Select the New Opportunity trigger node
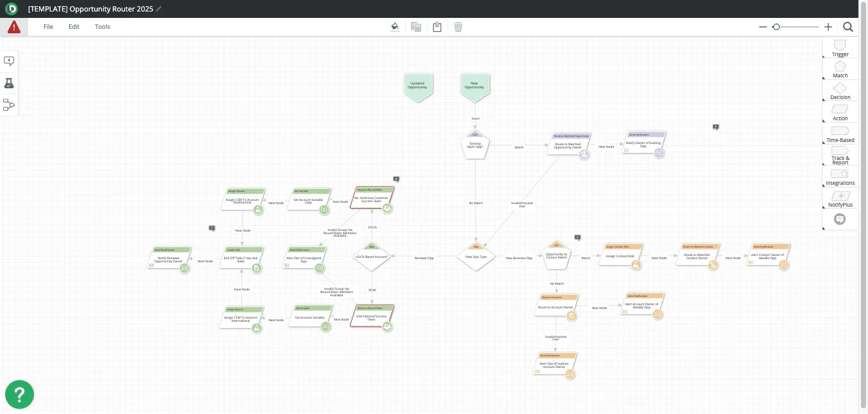Viewport: 868px width, 414px height. 474,86
